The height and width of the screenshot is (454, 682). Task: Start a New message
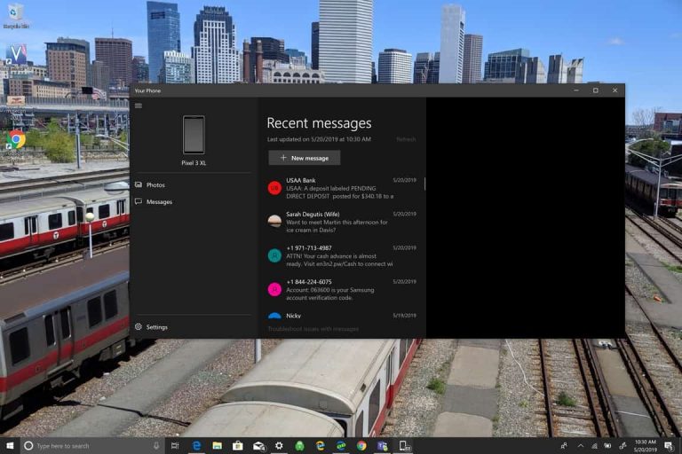pyautogui.click(x=304, y=158)
